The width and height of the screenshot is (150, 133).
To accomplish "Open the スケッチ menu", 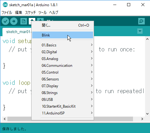I will point(30,13).
